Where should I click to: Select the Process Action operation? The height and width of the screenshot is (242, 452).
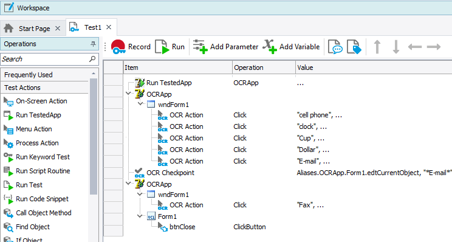(x=31, y=143)
